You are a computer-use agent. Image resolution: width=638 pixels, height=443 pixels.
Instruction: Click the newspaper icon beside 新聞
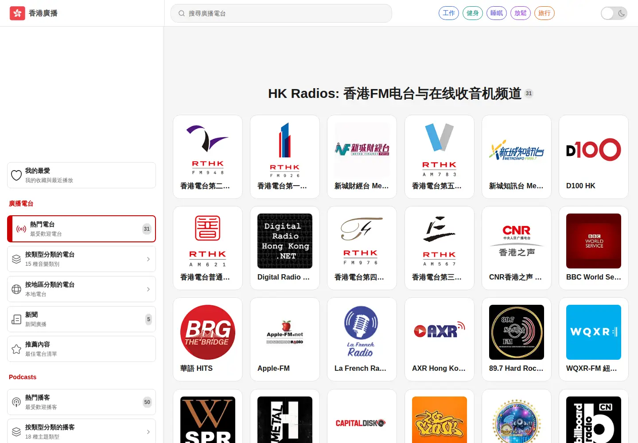coord(16,319)
